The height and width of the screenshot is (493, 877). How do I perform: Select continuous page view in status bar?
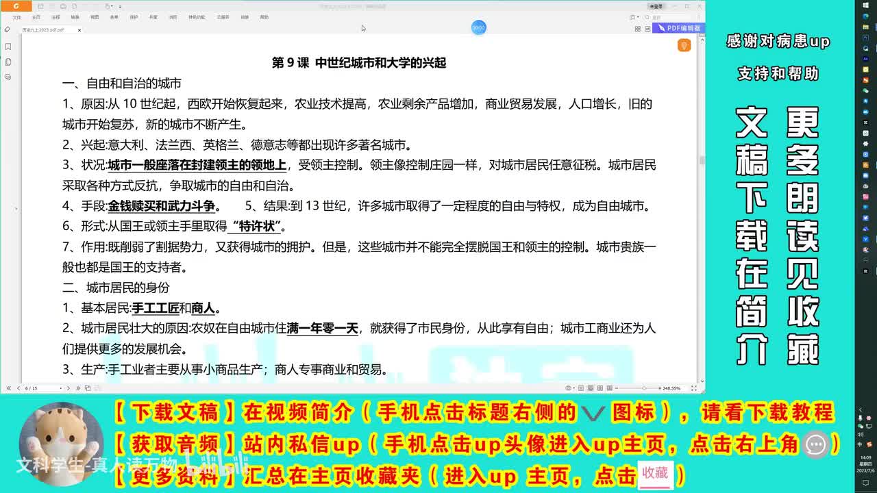pos(590,388)
